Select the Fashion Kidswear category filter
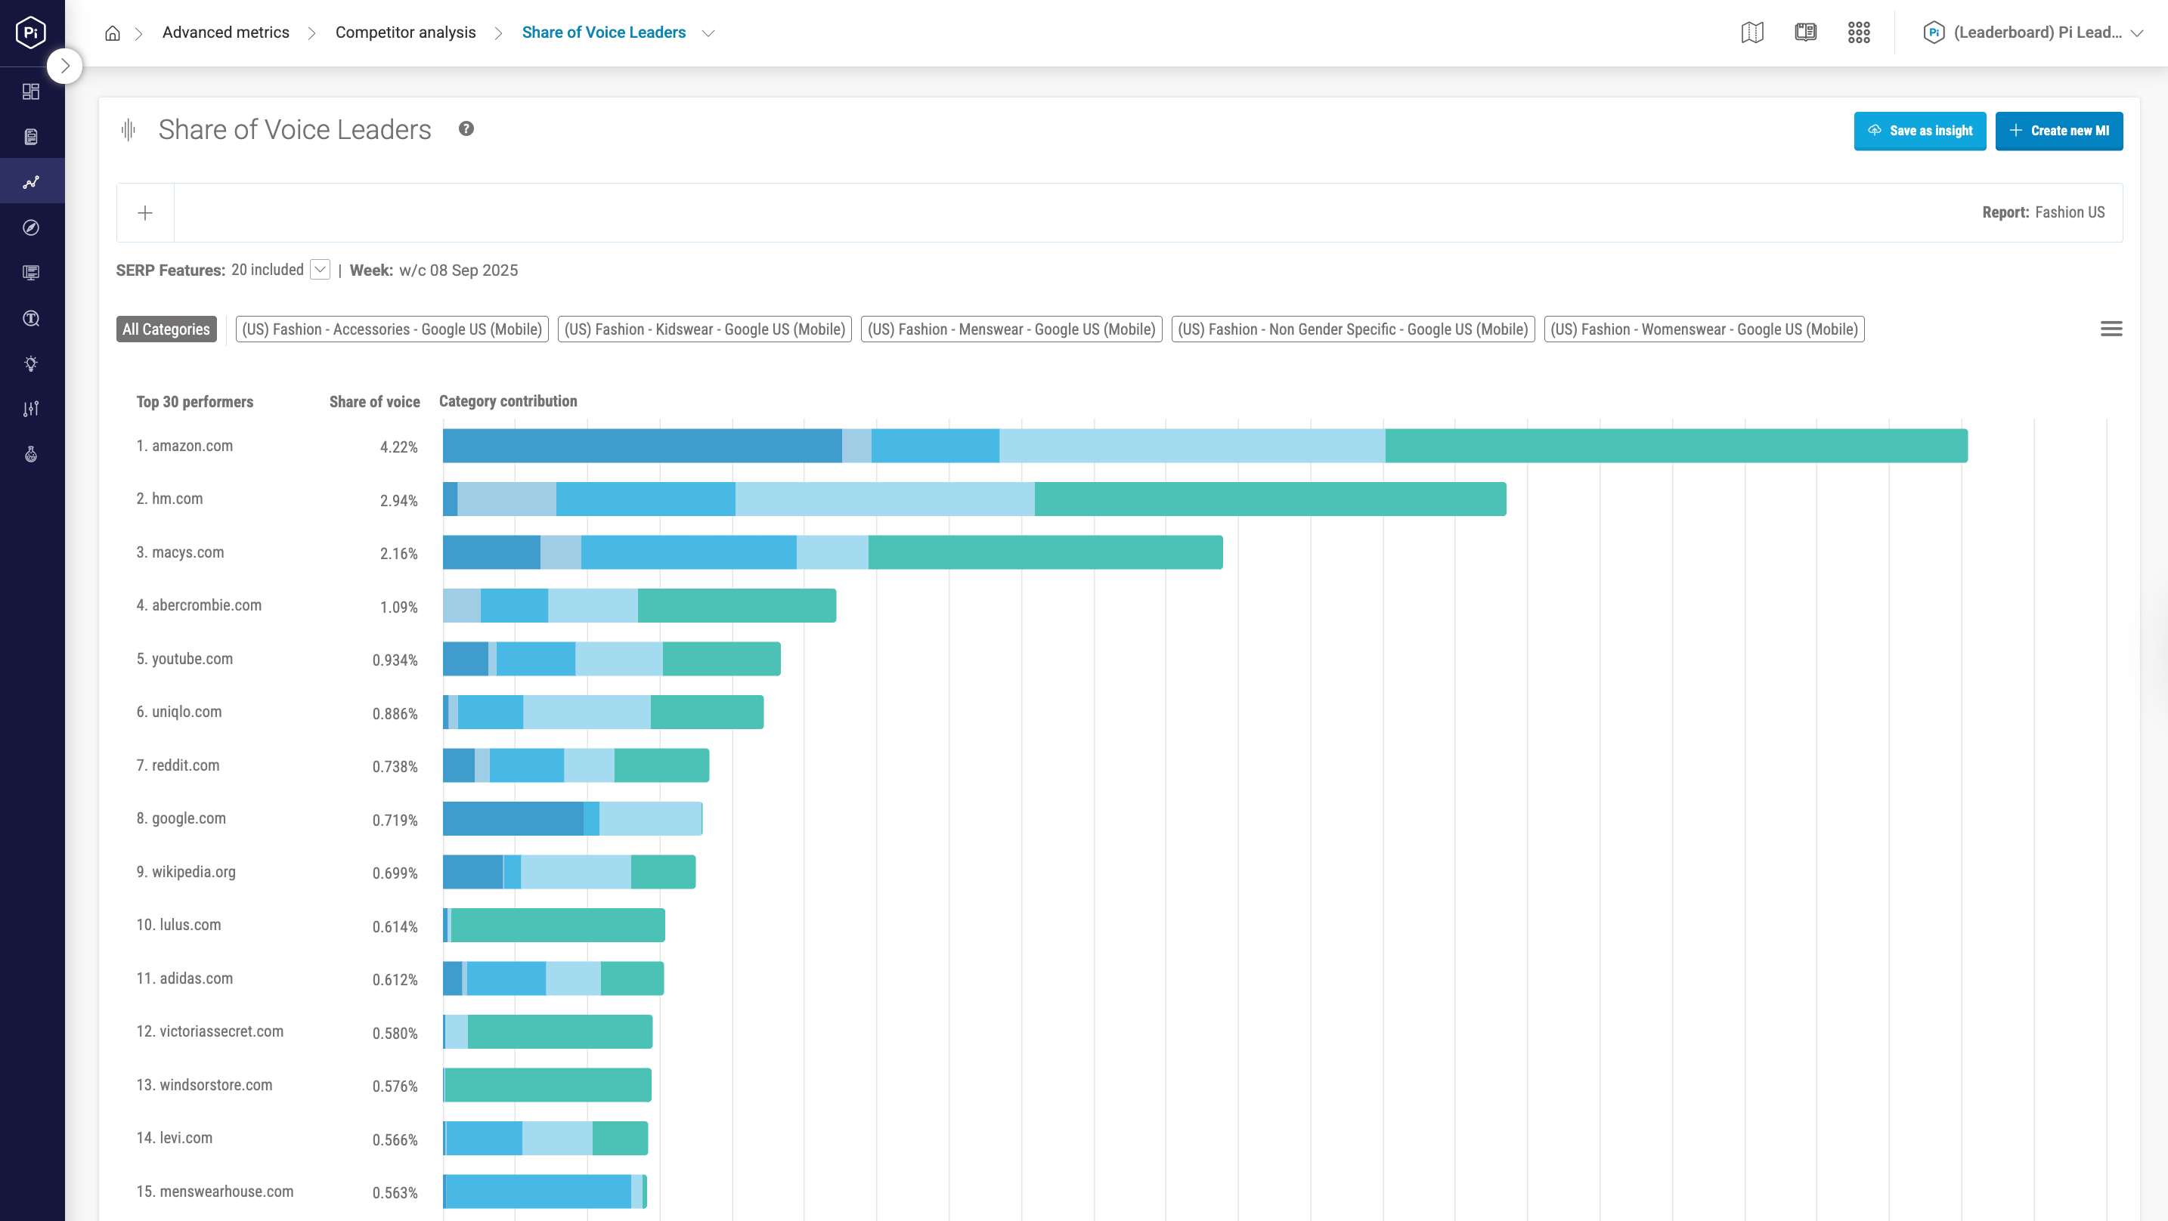This screenshot has width=2168, height=1221. pyautogui.click(x=705, y=329)
